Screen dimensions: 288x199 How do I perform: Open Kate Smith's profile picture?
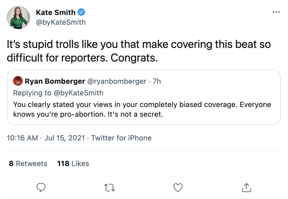click(x=18, y=17)
